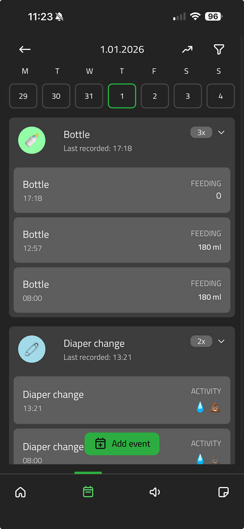Tap the diaper safety pin icon

pyautogui.click(x=32, y=349)
